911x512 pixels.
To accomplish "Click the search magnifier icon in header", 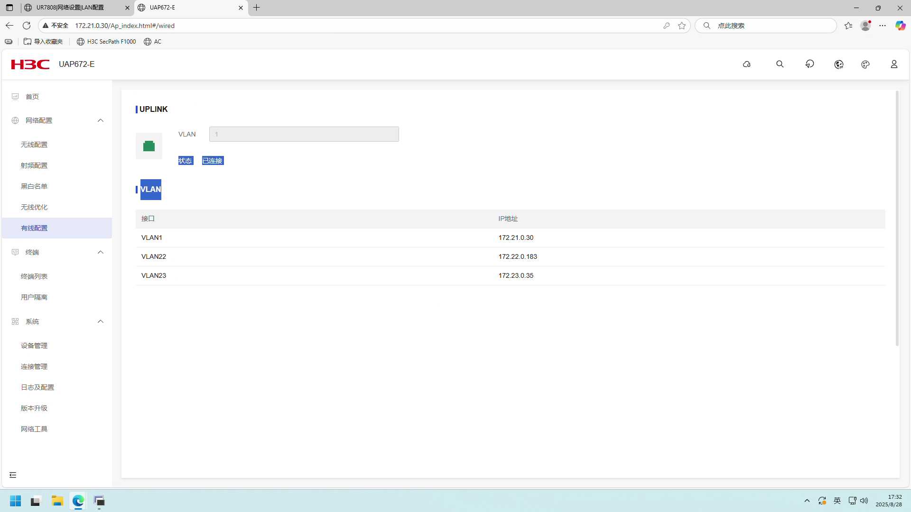I will tap(780, 64).
